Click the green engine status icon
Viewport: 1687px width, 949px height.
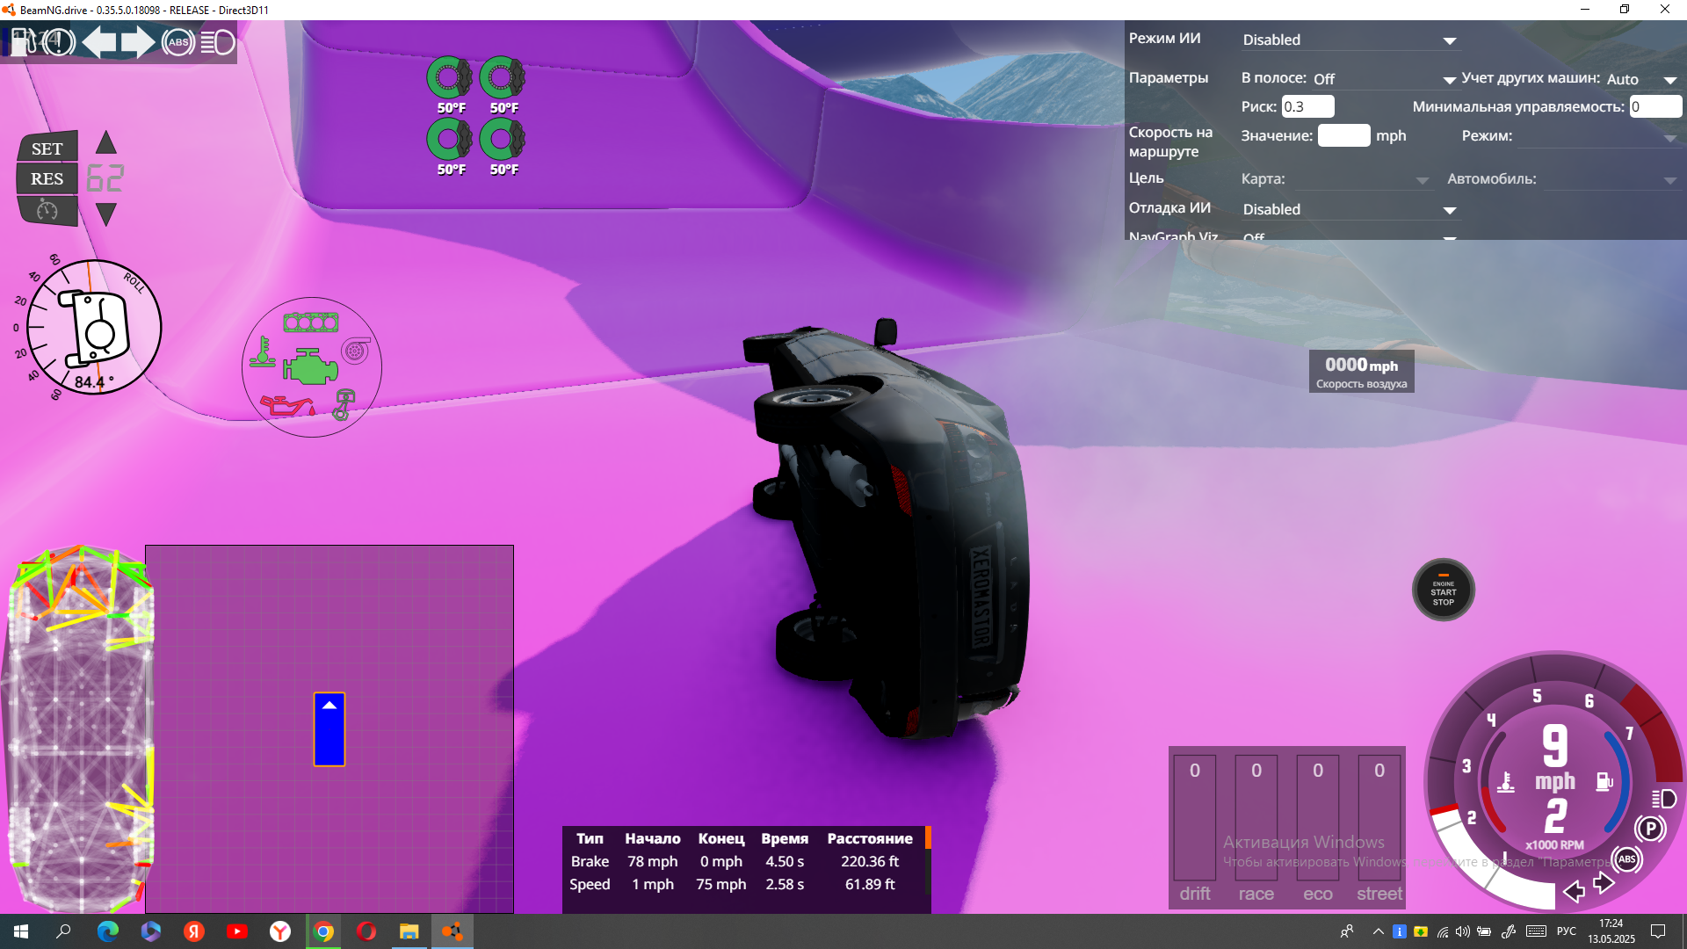click(309, 366)
